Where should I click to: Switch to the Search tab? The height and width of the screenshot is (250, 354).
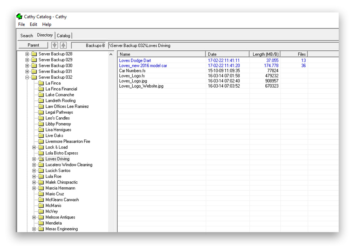coord(26,35)
